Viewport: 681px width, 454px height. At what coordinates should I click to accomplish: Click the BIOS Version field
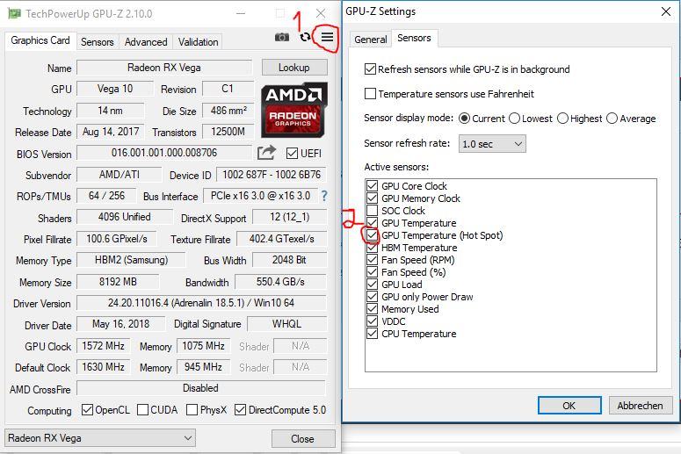(164, 153)
